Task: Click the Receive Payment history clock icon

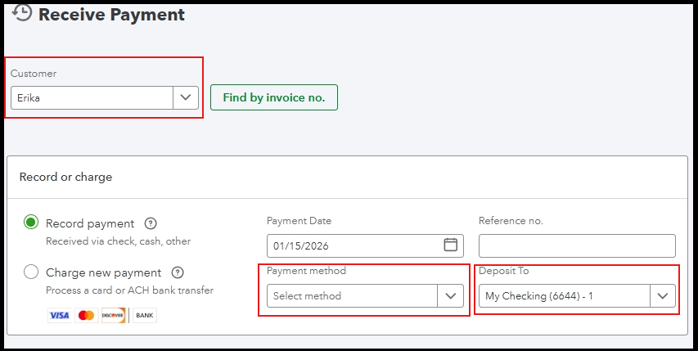Action: (x=22, y=13)
